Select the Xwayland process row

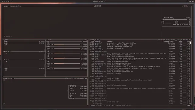(140, 67)
